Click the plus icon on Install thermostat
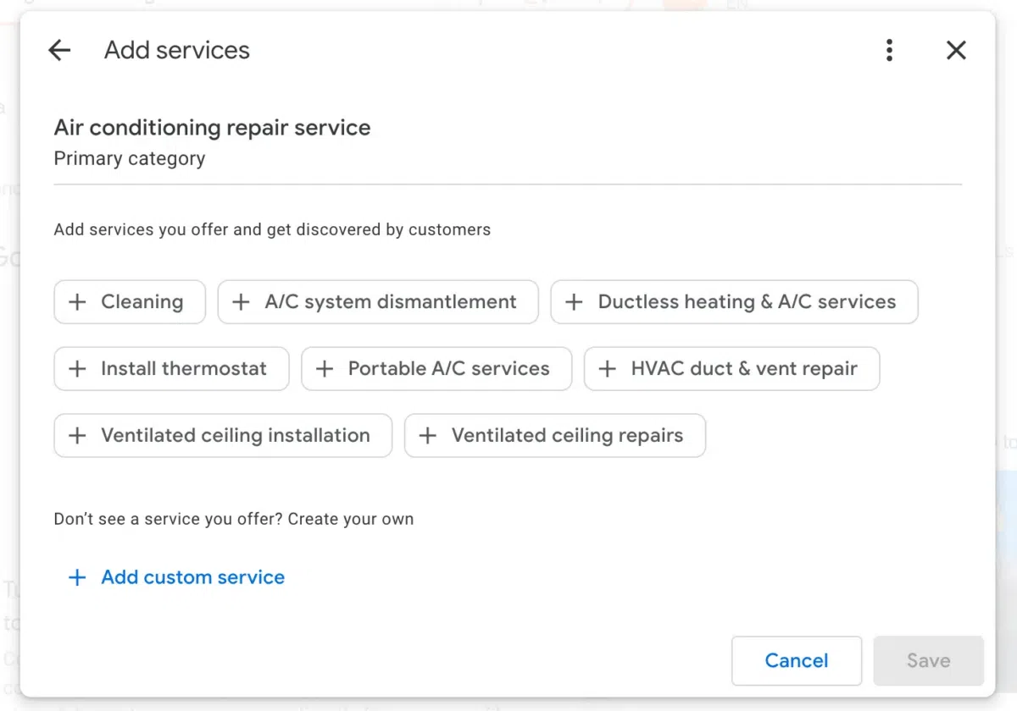 click(x=77, y=368)
